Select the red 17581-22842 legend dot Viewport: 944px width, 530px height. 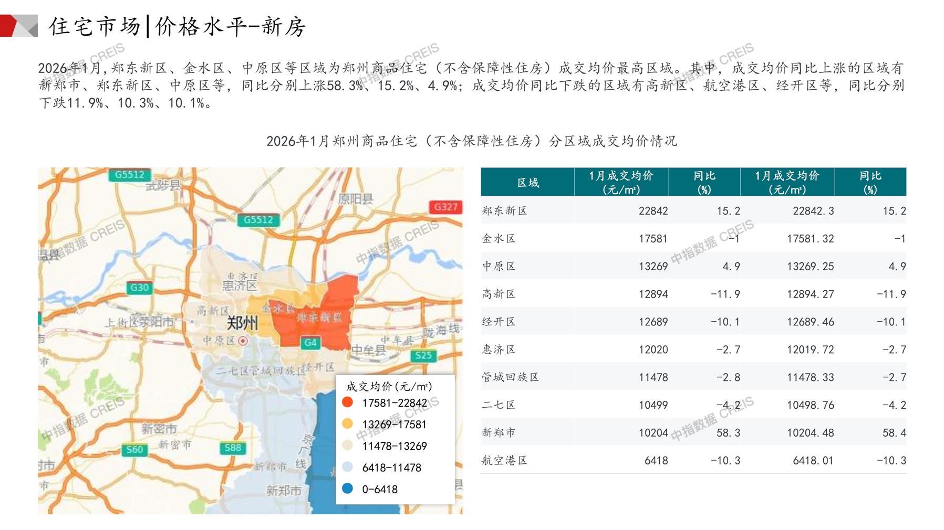[347, 402]
